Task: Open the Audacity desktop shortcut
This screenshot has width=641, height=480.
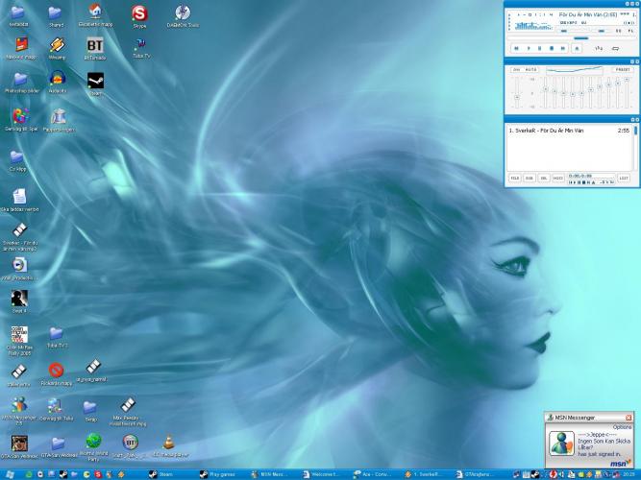Action: coord(57,79)
